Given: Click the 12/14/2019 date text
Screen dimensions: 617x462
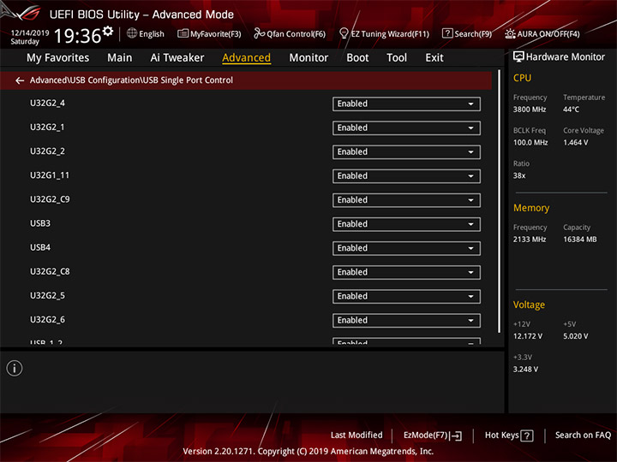Looking at the screenshot, I should tap(30, 33).
